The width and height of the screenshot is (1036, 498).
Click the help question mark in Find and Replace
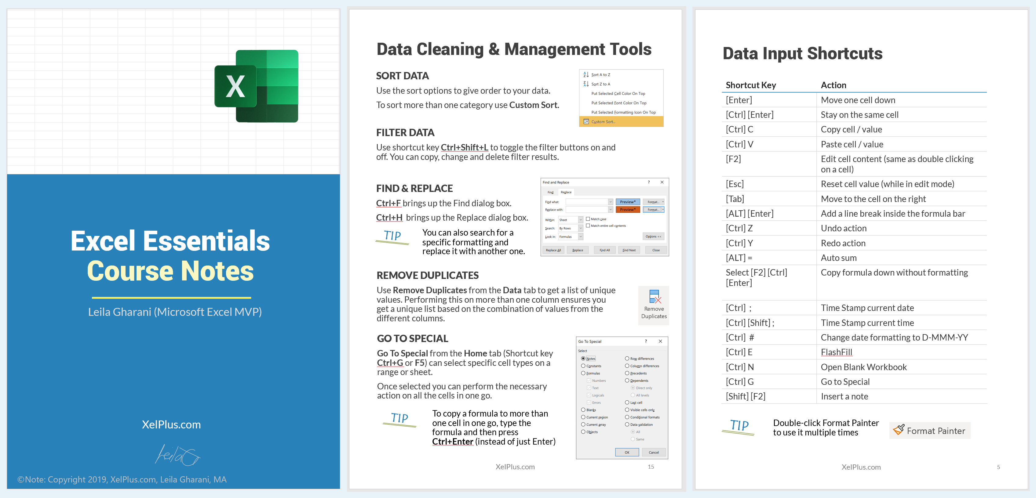(x=649, y=182)
